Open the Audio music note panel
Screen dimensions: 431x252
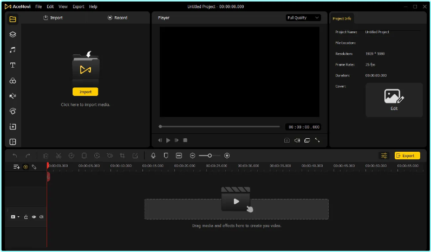click(x=12, y=50)
